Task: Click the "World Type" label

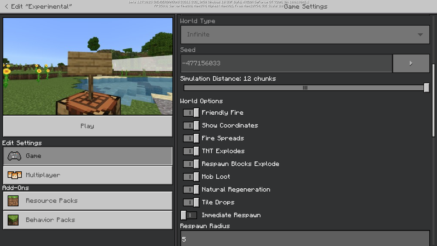Action: 198,21
